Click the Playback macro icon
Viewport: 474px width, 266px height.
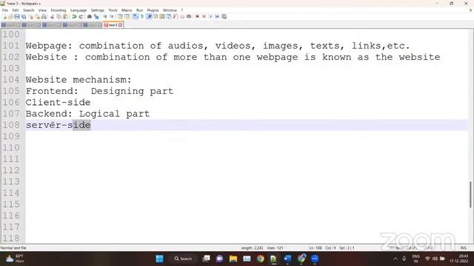coord(210,17)
